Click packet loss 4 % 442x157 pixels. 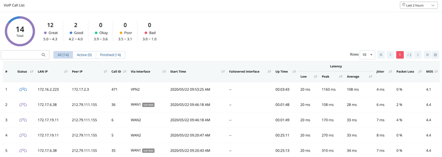click(x=399, y=120)
